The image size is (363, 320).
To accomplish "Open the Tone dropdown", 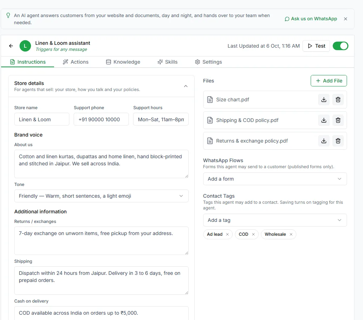I will 101,196.
